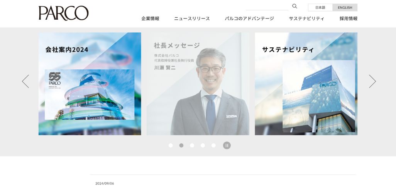Open the ニュースリリース menu

click(x=192, y=18)
